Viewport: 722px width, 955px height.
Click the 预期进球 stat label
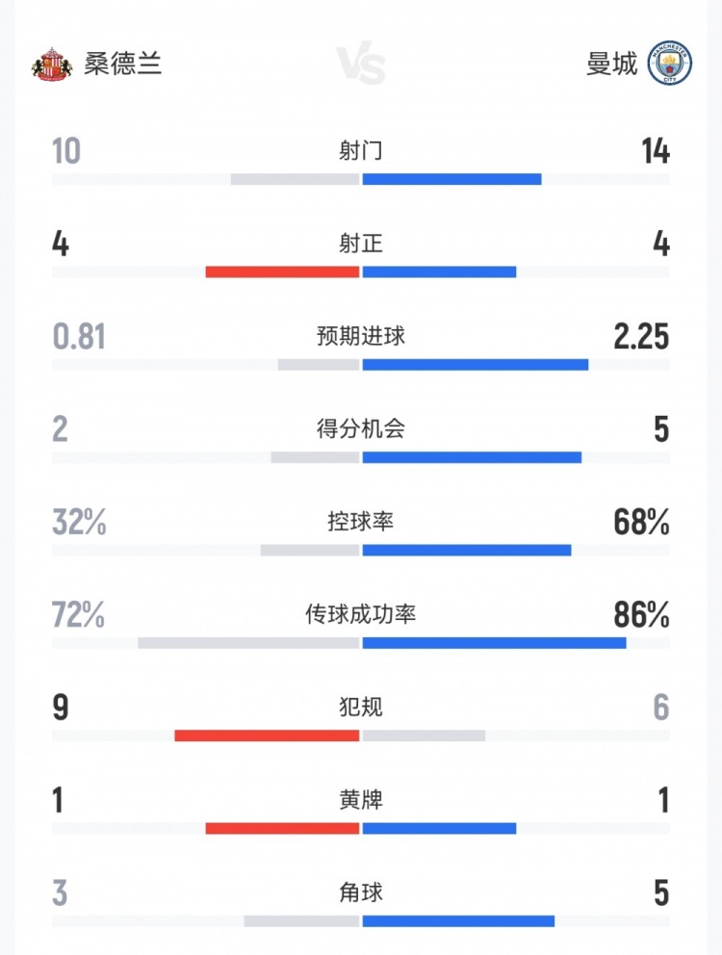(x=361, y=336)
